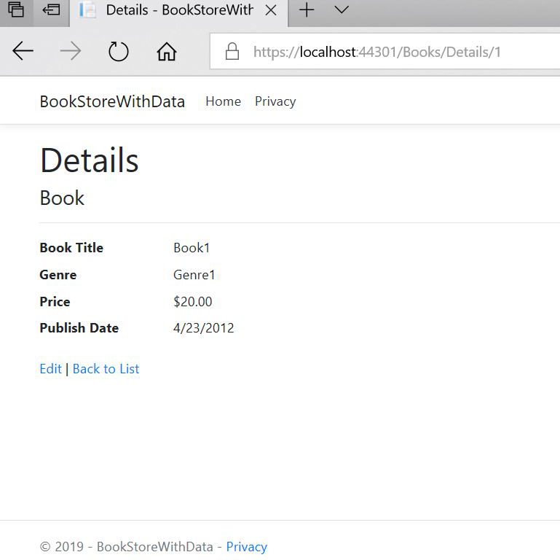560x560 pixels.
Task: Click the Book1 title value text
Action: (192, 248)
